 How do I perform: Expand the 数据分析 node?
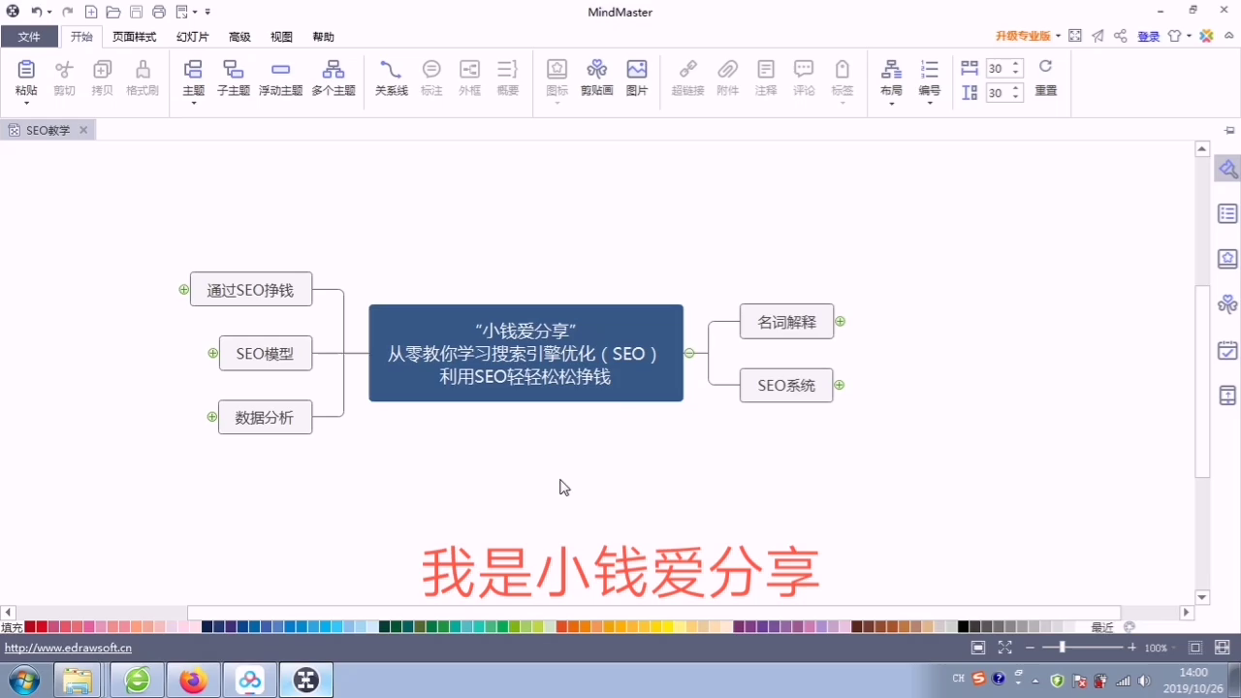tap(211, 417)
